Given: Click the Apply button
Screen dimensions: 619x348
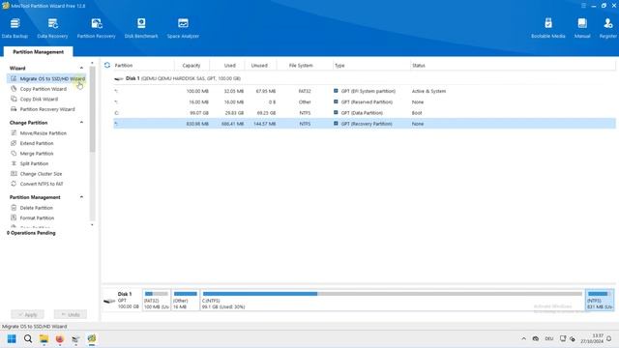Looking at the screenshot, I should tap(27, 314).
